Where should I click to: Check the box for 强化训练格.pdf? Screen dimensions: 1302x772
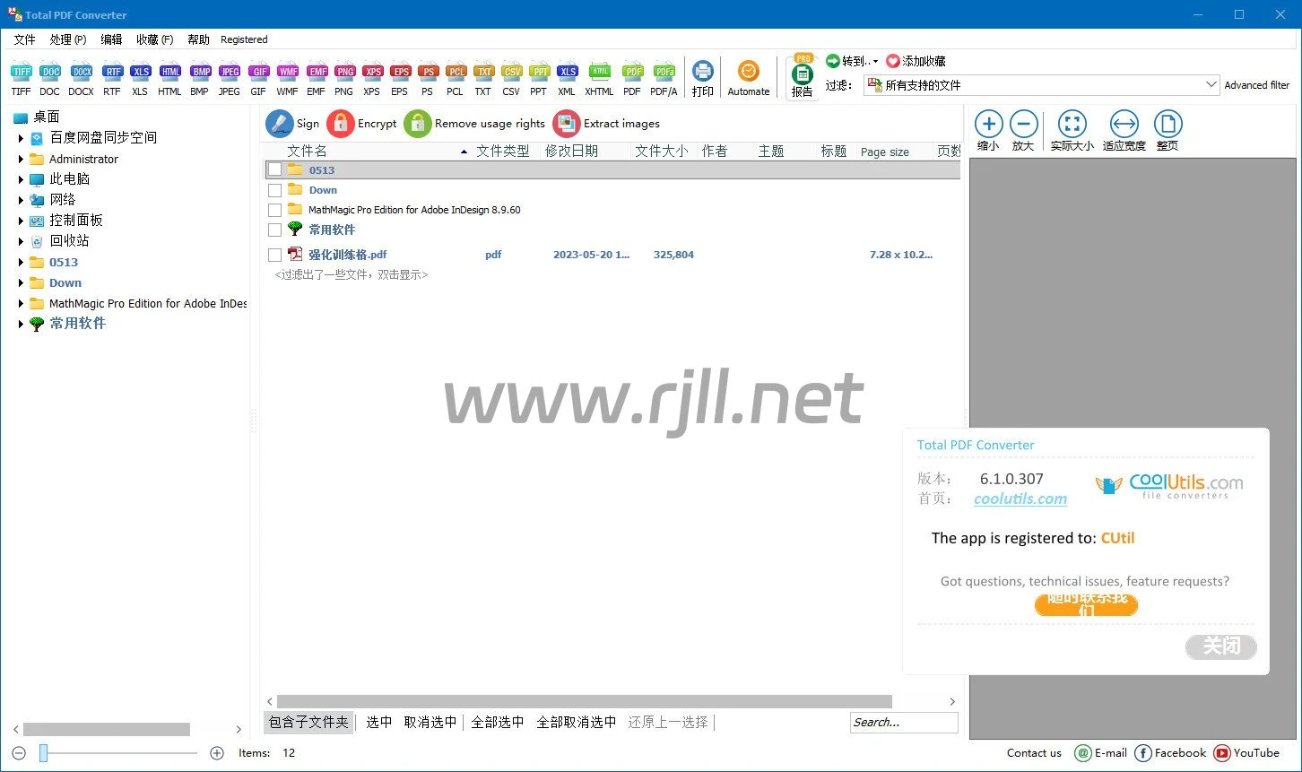275,256
